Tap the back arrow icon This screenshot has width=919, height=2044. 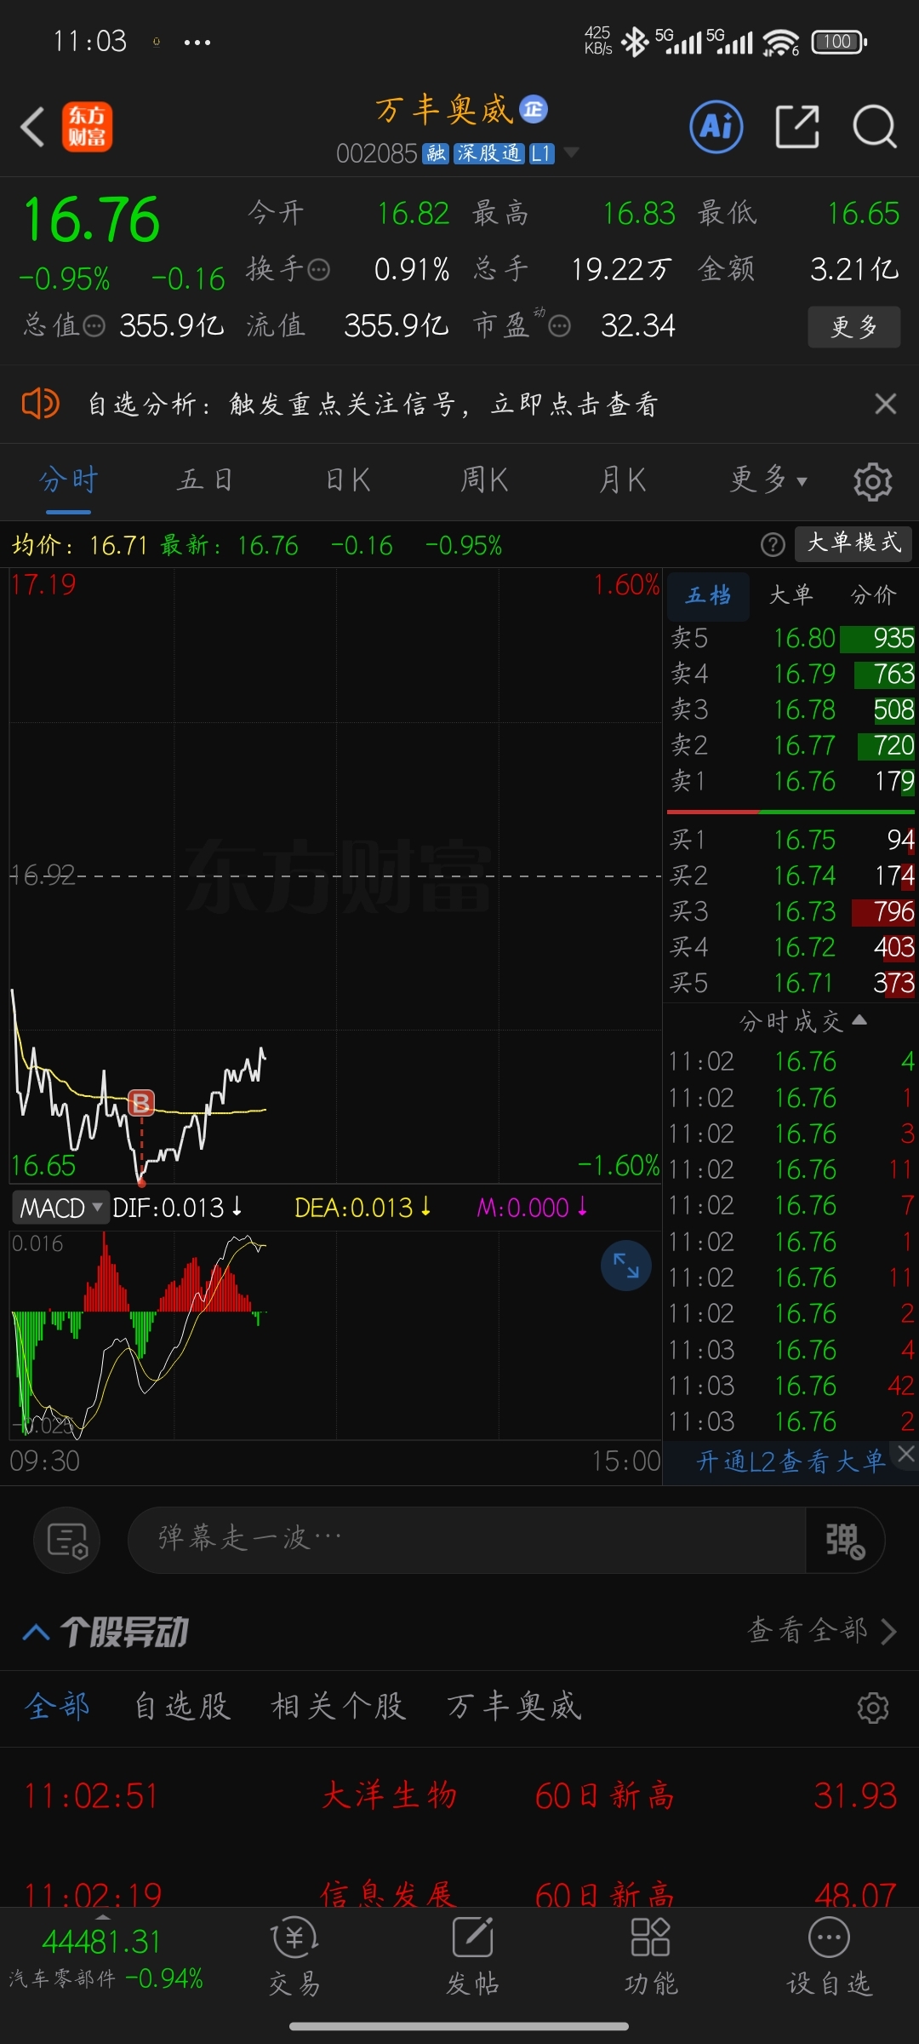32,128
